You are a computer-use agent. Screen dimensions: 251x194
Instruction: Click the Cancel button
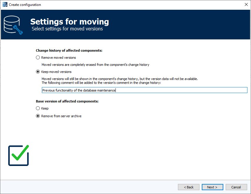coord(236,187)
